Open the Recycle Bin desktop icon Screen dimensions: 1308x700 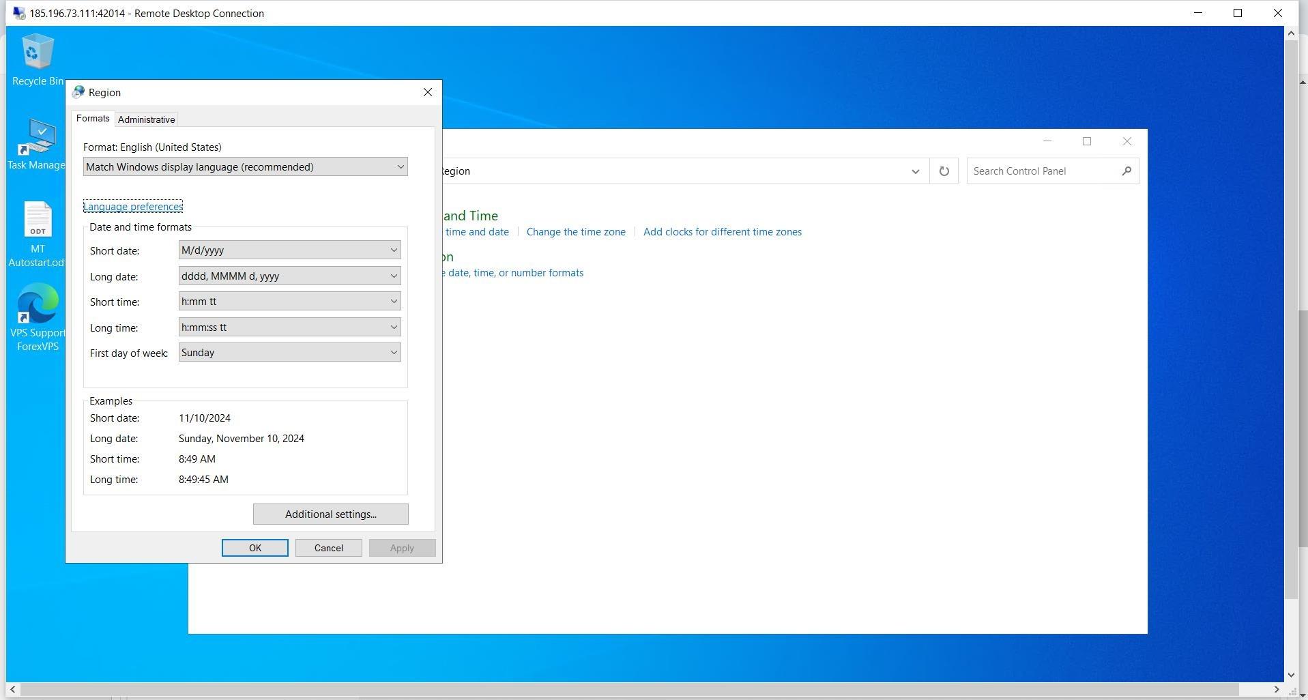(37, 60)
